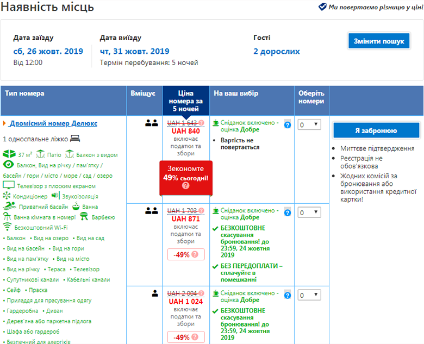Image resolution: width=424 pixels, height=344 pixels.
Task: Open room quantity dropdown for UAH 1 024 offer
Action: point(309,295)
